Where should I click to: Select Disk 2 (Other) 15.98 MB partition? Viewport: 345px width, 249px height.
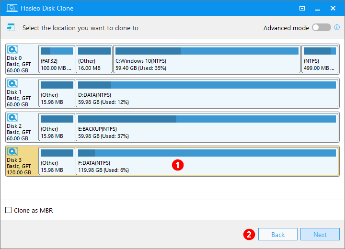pyautogui.click(x=57, y=127)
